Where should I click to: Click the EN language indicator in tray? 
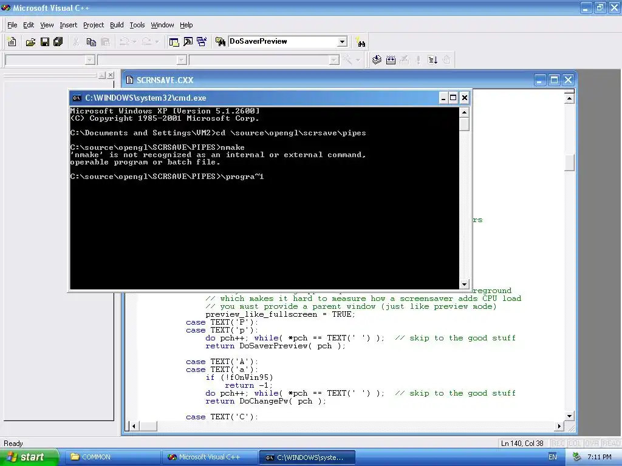coord(553,458)
